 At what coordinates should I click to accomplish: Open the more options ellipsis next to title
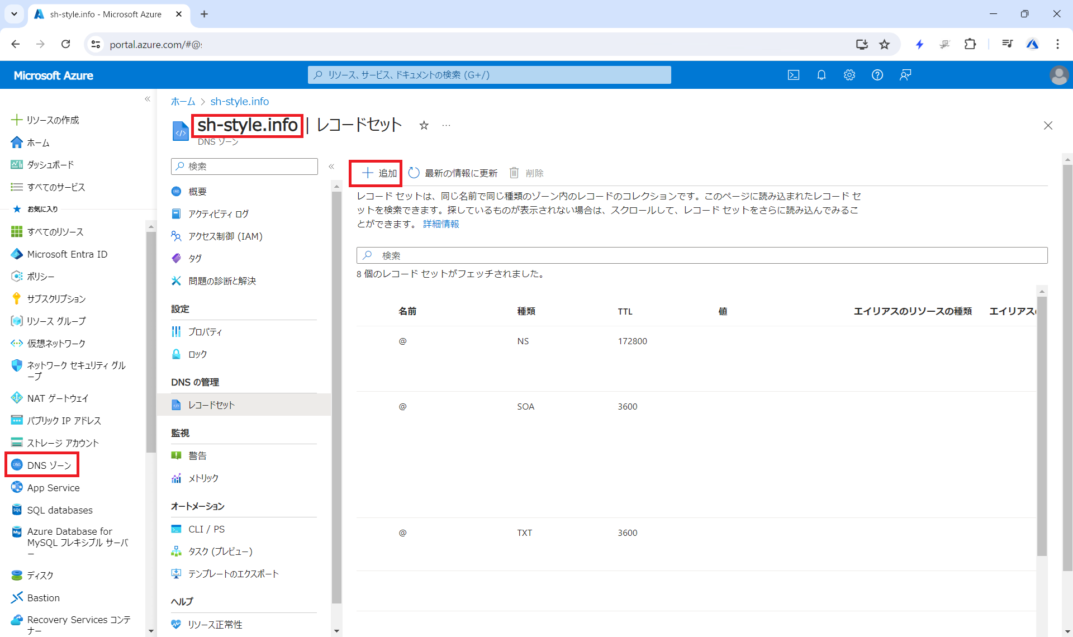click(x=446, y=125)
